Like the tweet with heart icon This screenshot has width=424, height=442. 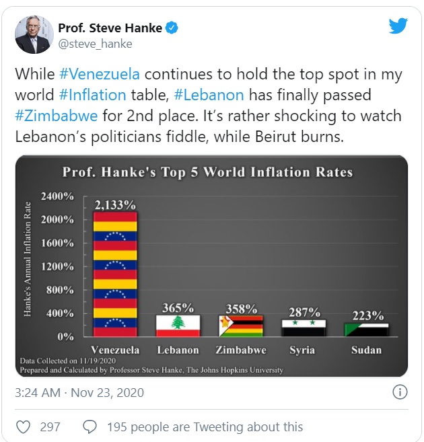23,427
